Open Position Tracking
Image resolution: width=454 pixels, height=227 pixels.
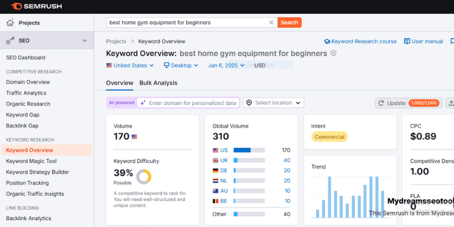(x=27, y=183)
